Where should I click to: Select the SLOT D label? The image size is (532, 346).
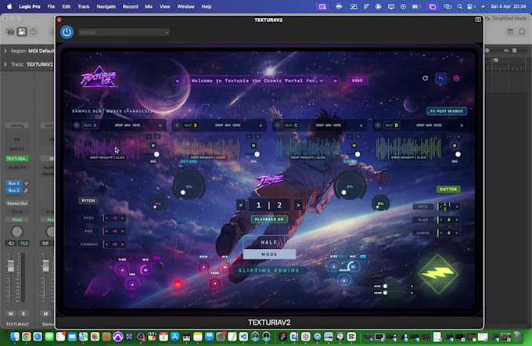[391, 125]
